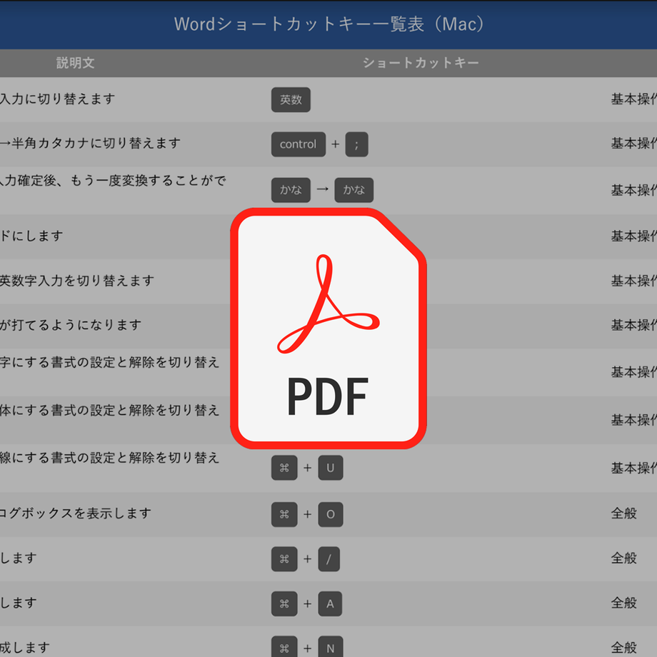The height and width of the screenshot is (657, 657).
Task: Click the "説明文" column header
Action: click(76, 63)
